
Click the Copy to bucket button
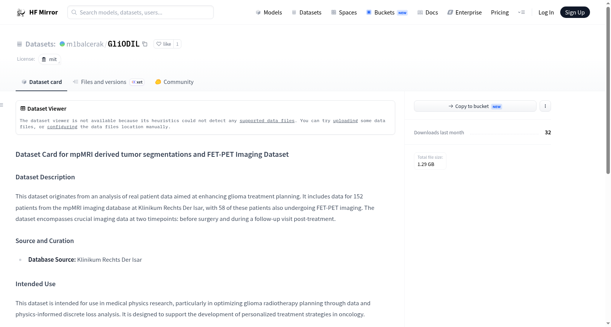tap(475, 106)
